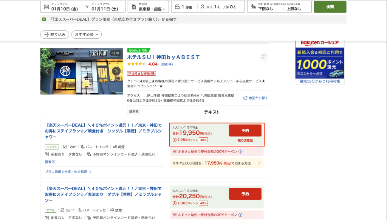Screen dimensions: 387x221
Task: Uncheck the 楽天スーパーDEAL plan limited checkbox
Action: point(44,19)
